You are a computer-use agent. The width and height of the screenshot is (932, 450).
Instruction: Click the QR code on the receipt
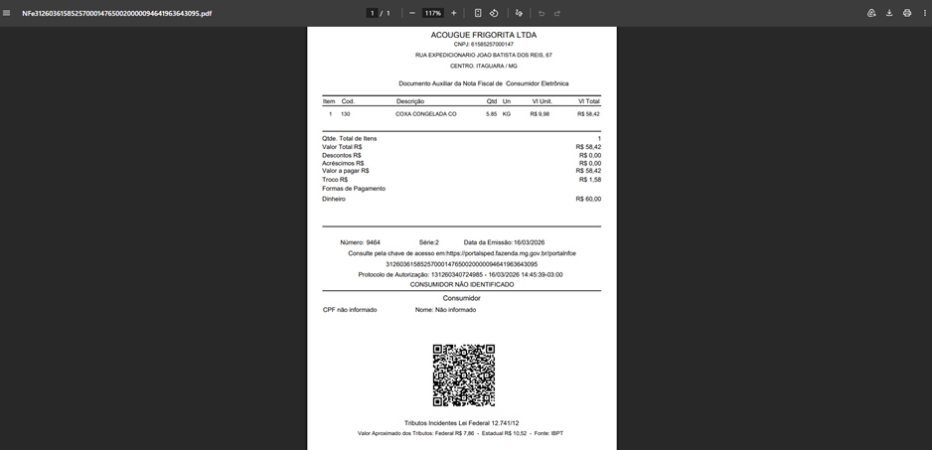point(464,375)
